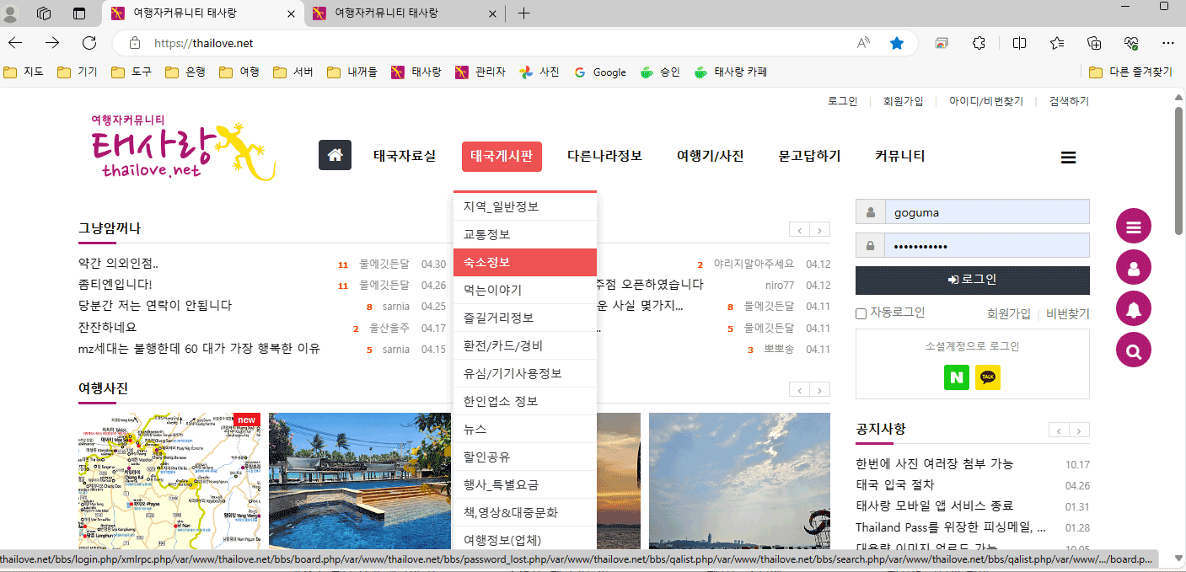Log in with the green Naver icon
Viewport: 1186px width, 572px height.
[956, 377]
